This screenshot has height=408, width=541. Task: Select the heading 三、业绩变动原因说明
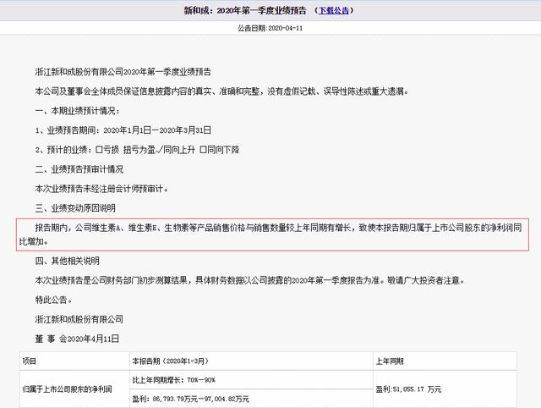tap(75, 208)
